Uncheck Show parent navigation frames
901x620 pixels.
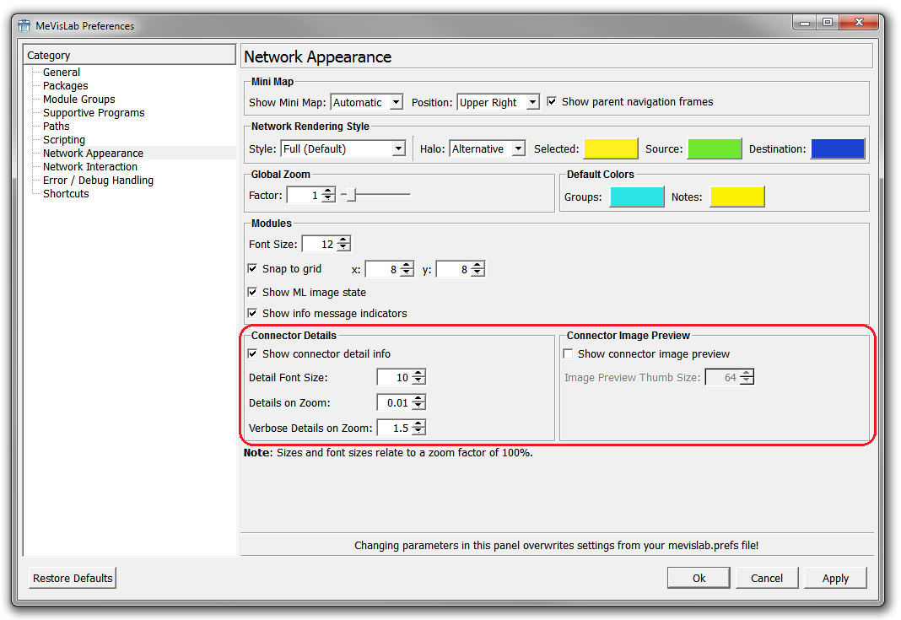(552, 102)
